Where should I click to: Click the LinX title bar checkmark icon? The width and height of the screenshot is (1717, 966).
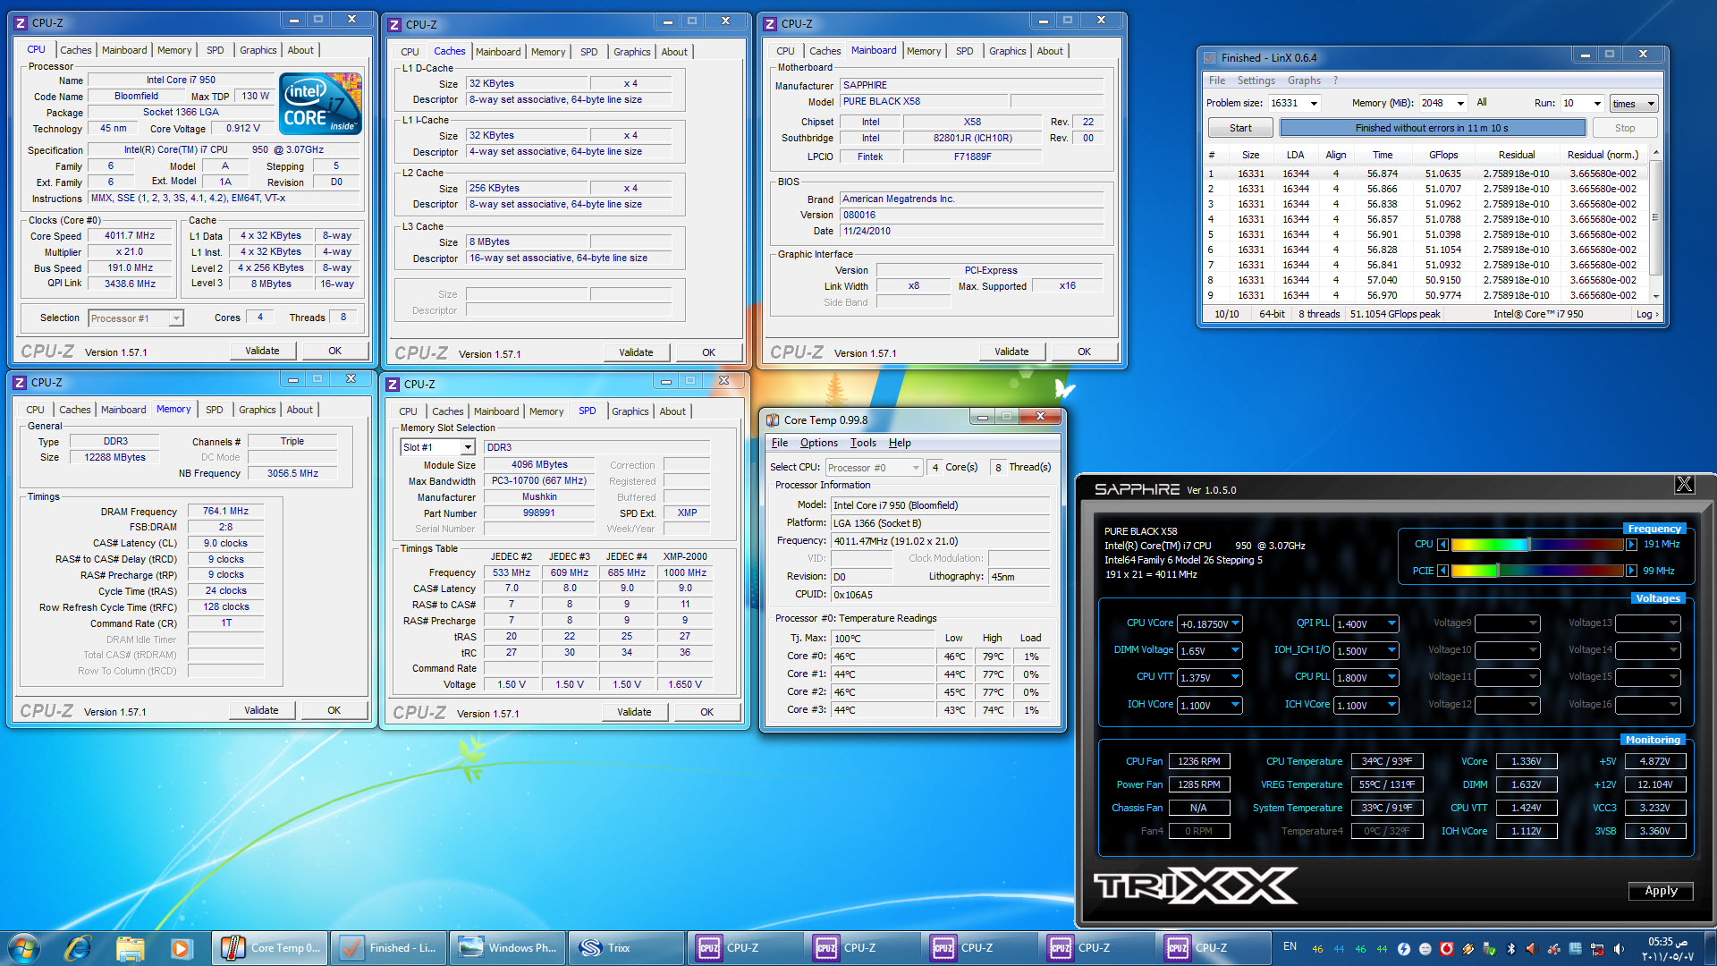1210,57
